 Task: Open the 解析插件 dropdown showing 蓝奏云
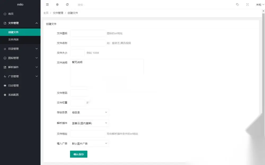click(89, 123)
